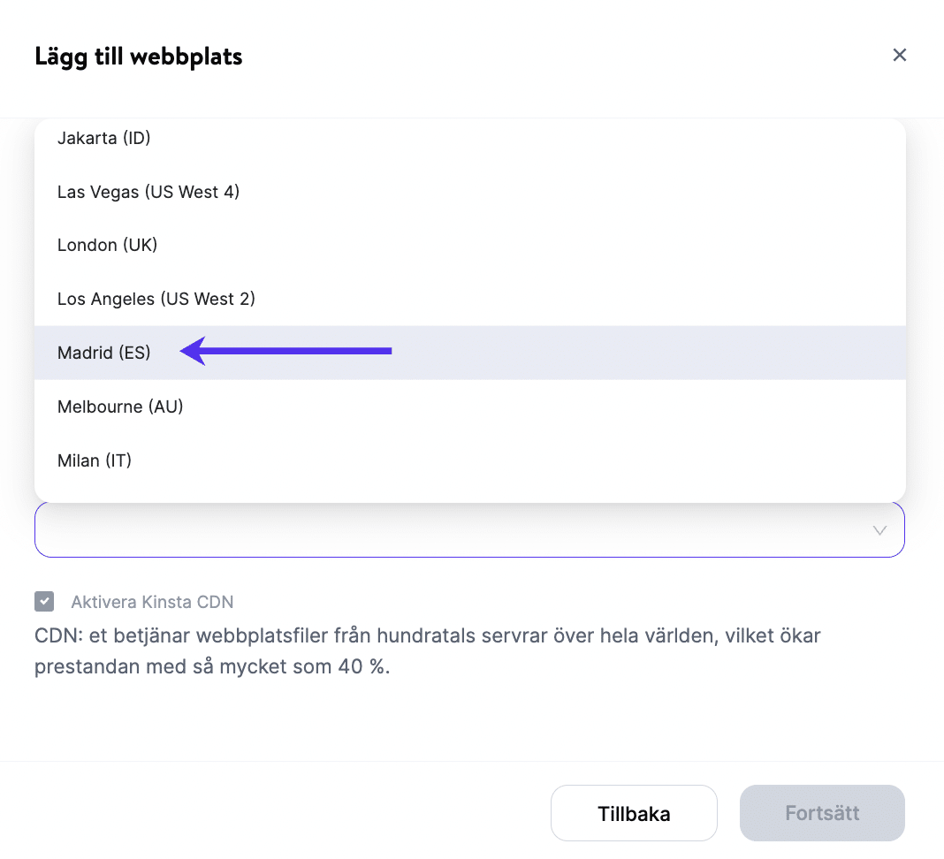Screen dimensions: 944x859
Task: Click the down chevron in the location field
Action: (x=879, y=530)
